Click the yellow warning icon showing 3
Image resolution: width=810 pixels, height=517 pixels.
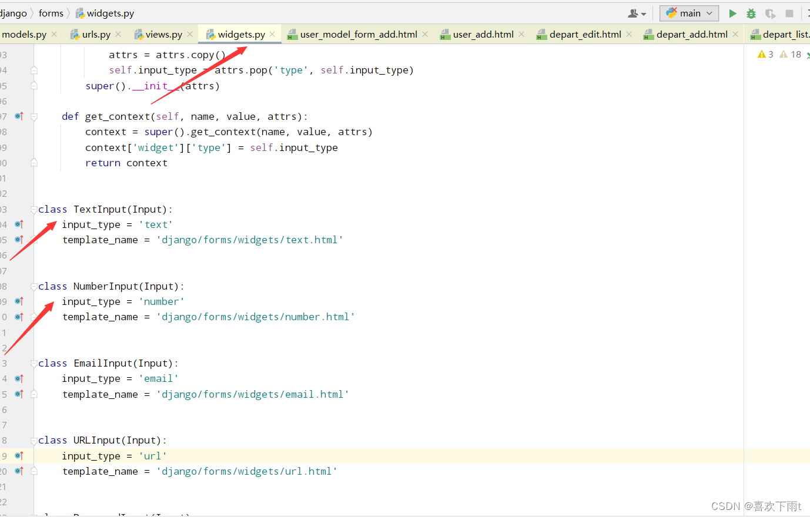click(x=765, y=54)
